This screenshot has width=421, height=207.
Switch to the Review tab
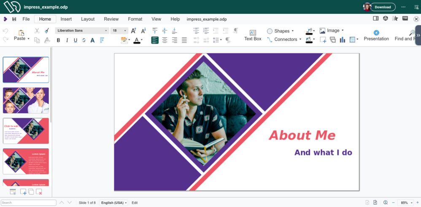click(x=111, y=19)
